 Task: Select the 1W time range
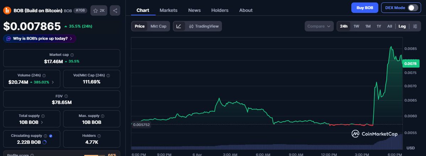[x=356, y=26]
